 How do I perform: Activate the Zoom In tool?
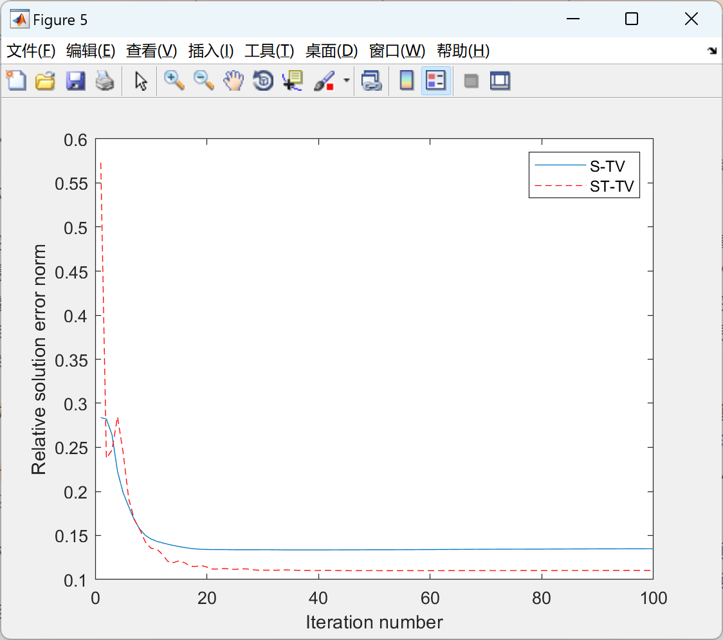click(174, 80)
